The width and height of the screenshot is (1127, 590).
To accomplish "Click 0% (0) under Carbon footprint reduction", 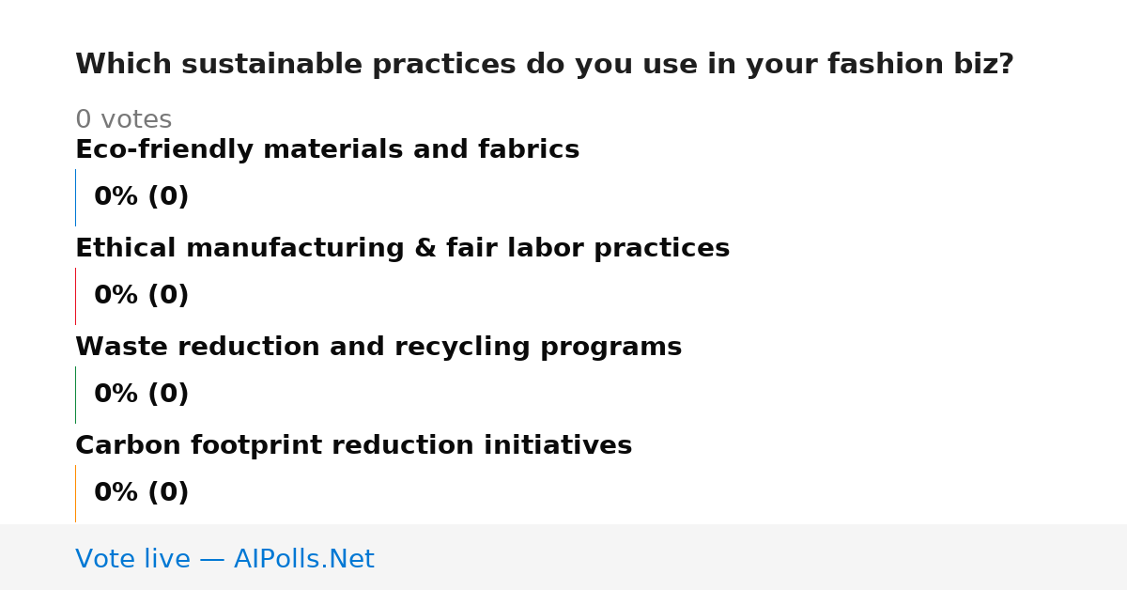I will point(142,493).
